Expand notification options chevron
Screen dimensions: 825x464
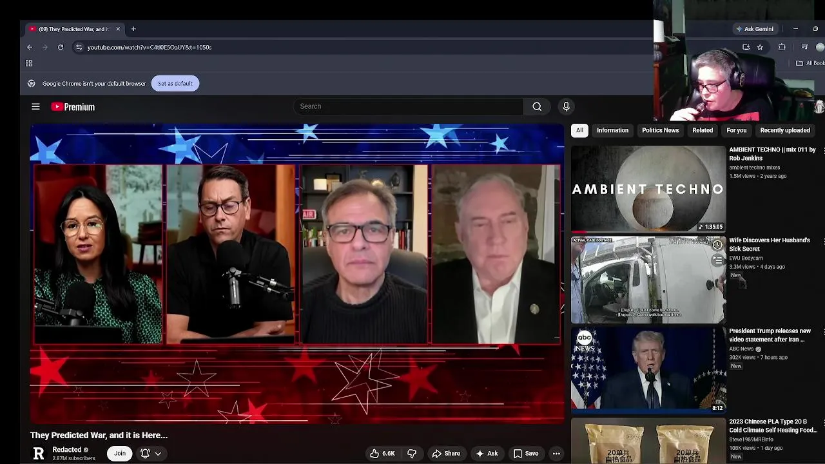(x=158, y=454)
